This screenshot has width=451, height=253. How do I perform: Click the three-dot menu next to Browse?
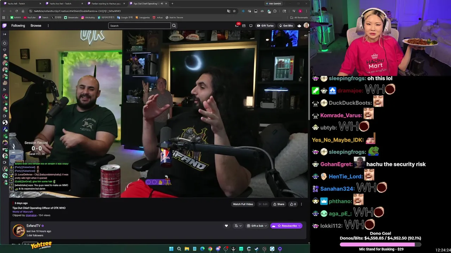(x=48, y=26)
